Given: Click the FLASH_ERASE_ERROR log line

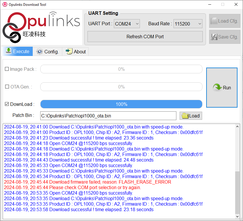Looking at the screenshot, I should click(x=87, y=182).
